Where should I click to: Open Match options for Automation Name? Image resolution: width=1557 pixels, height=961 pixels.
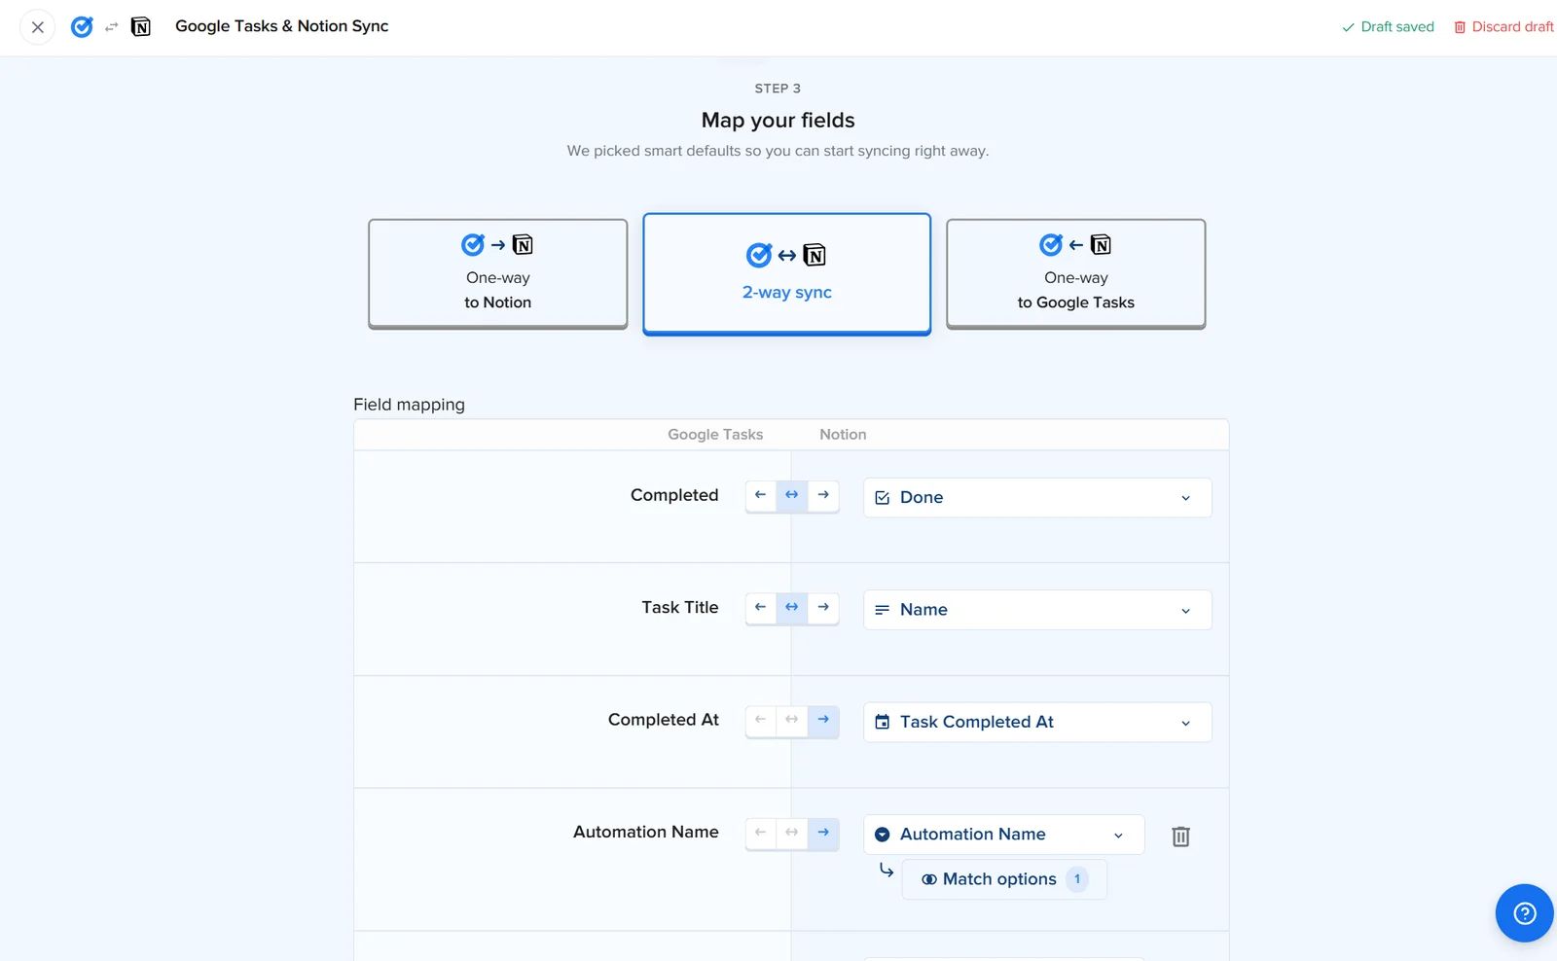tap(1004, 879)
